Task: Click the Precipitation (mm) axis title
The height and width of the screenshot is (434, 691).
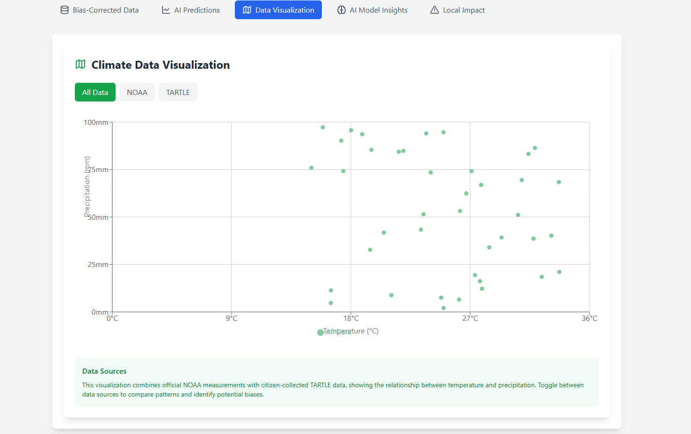Action: coord(87,187)
